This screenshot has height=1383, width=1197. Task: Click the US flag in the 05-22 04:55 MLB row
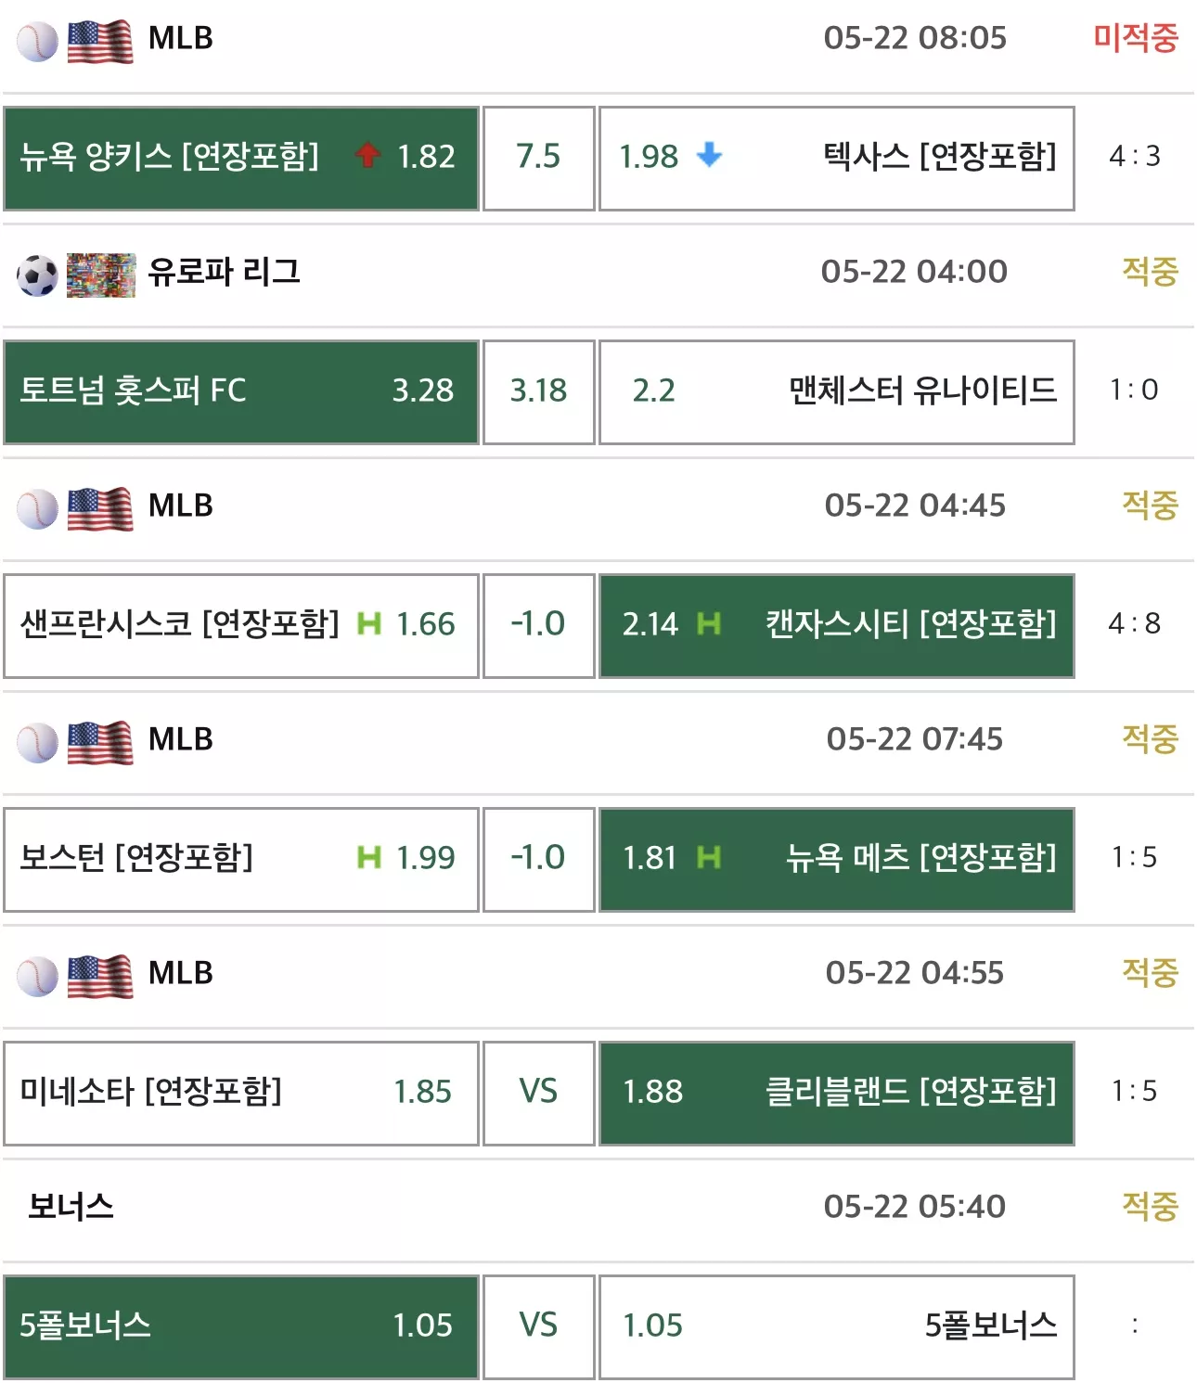click(100, 977)
